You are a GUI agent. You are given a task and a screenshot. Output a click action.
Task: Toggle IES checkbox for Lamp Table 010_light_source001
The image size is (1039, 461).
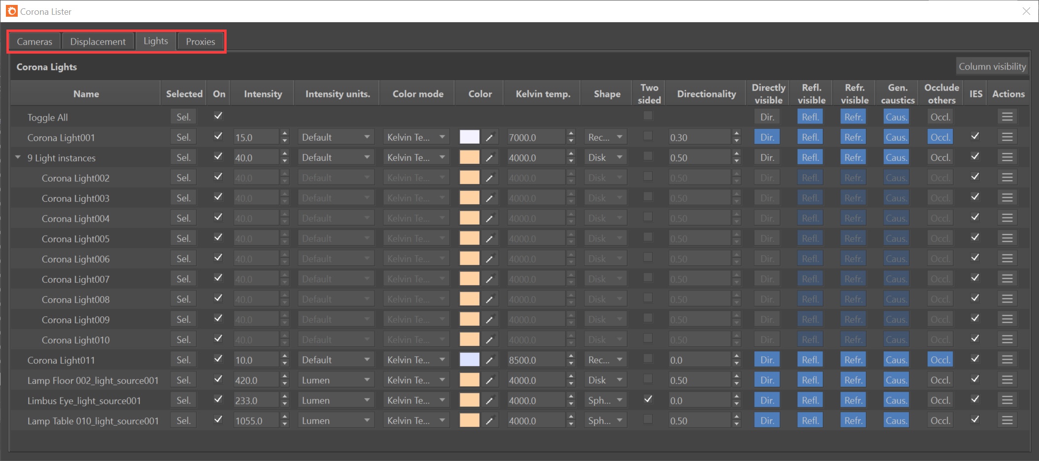coord(975,419)
